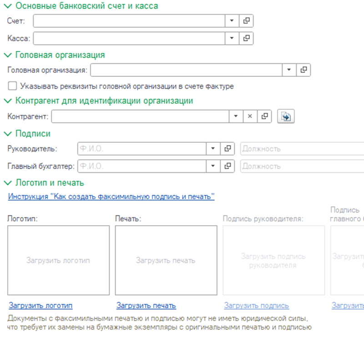Open the Касса dropdown list
This screenshot has width=364, height=337.
[x=232, y=38]
